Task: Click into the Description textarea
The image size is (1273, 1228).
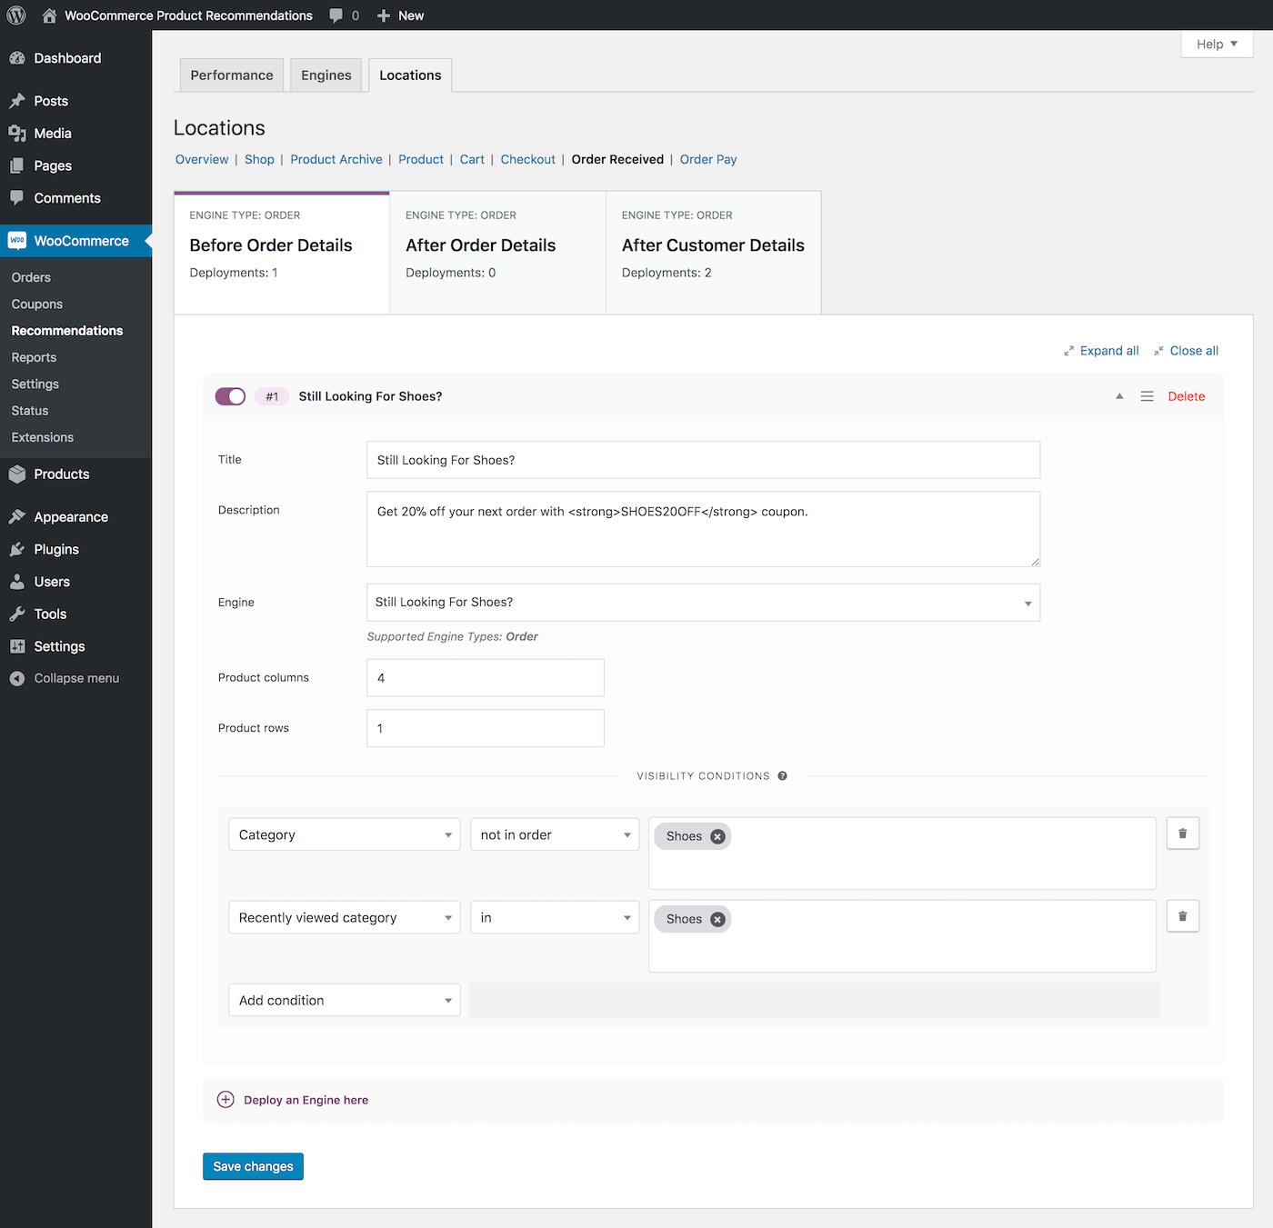Action: [703, 529]
